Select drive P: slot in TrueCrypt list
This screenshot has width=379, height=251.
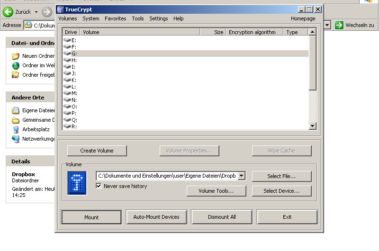pos(186,113)
